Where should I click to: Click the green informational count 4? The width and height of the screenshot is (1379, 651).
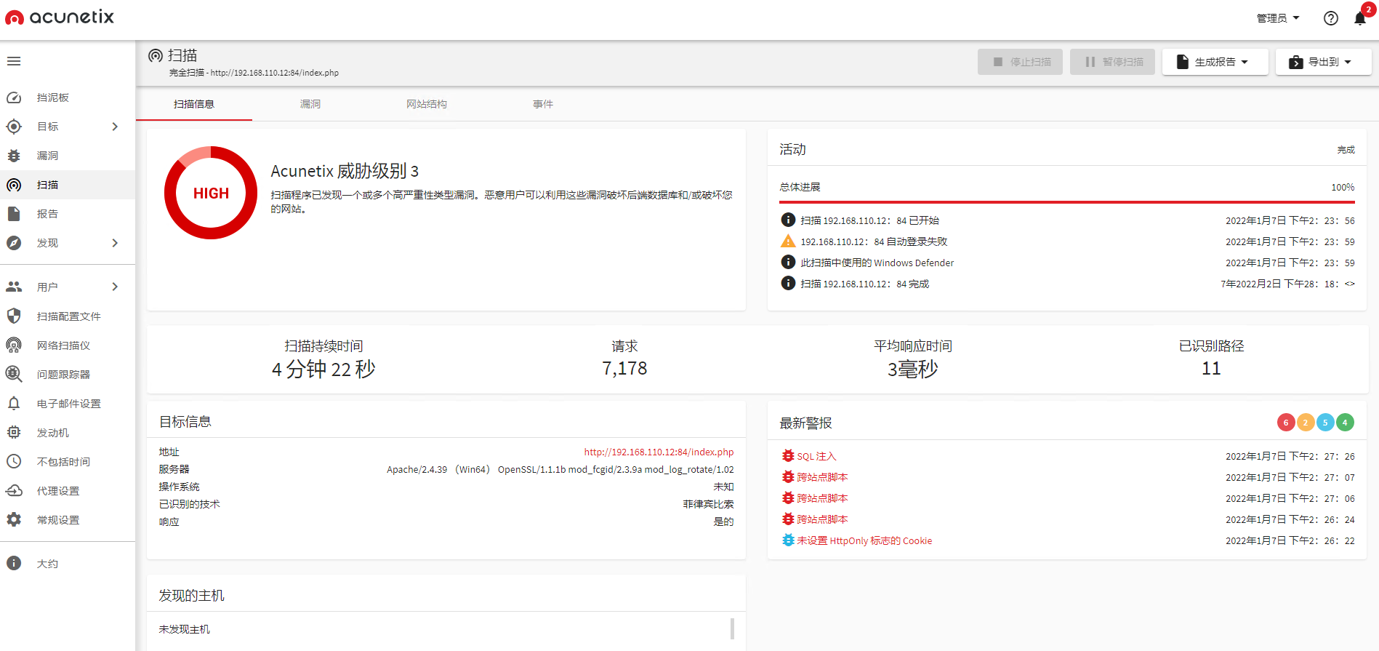pyautogui.click(x=1345, y=423)
